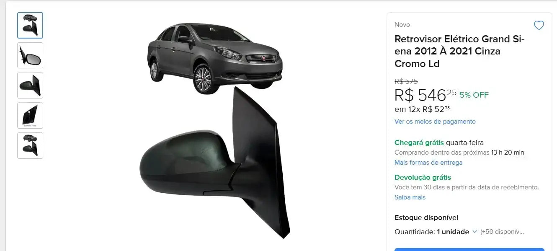Click the Chegará grátis delivery text

pyautogui.click(x=419, y=143)
